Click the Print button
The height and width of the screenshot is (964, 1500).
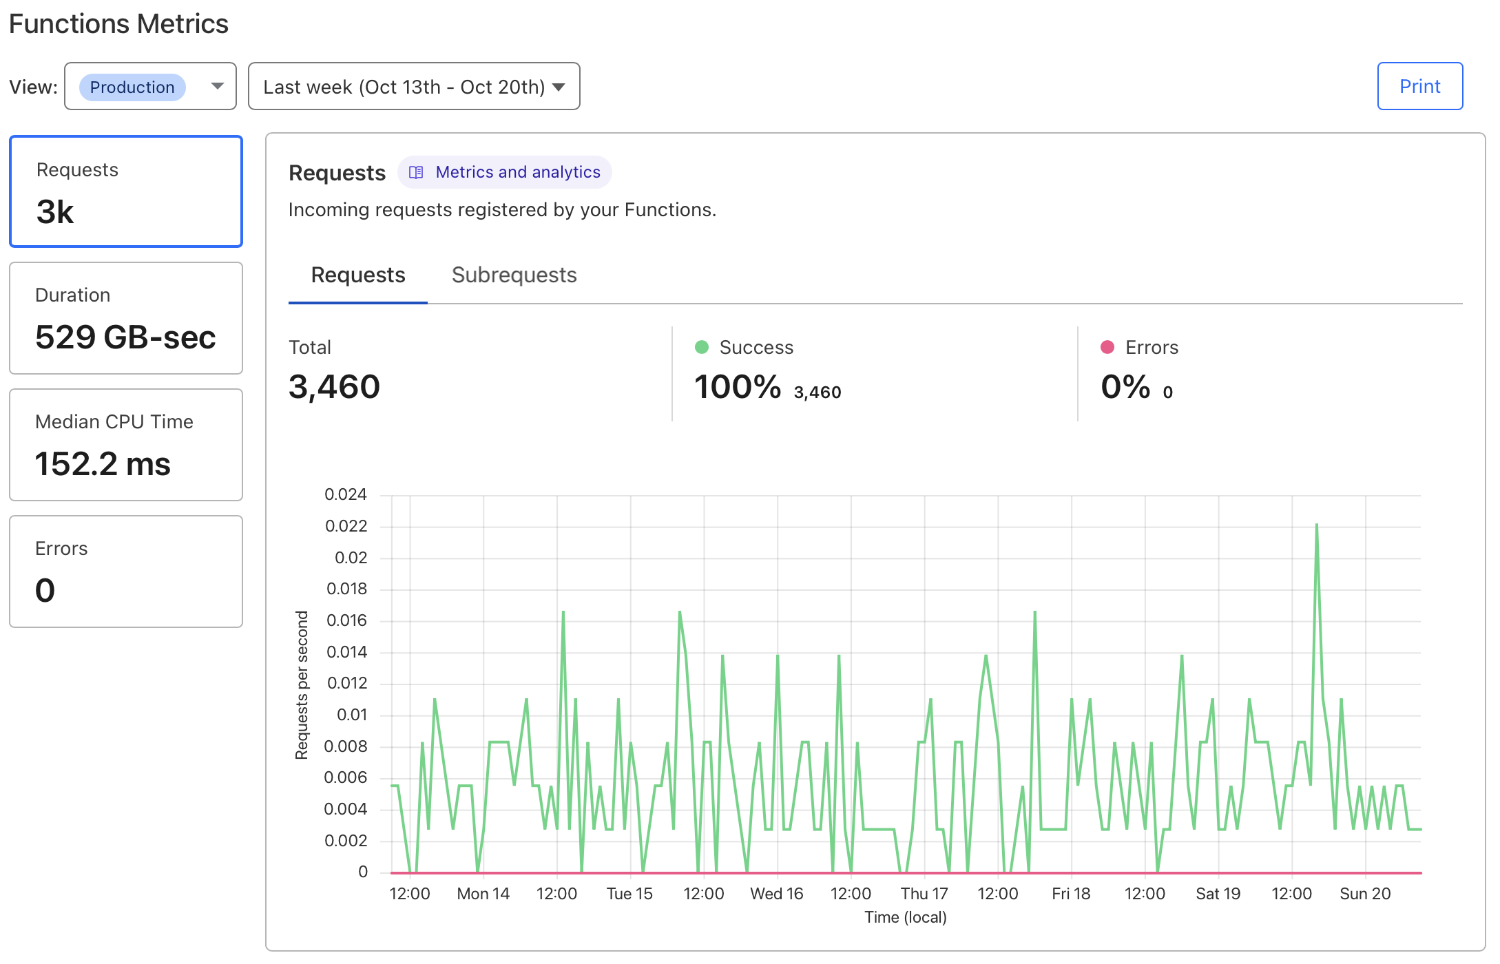click(x=1419, y=86)
